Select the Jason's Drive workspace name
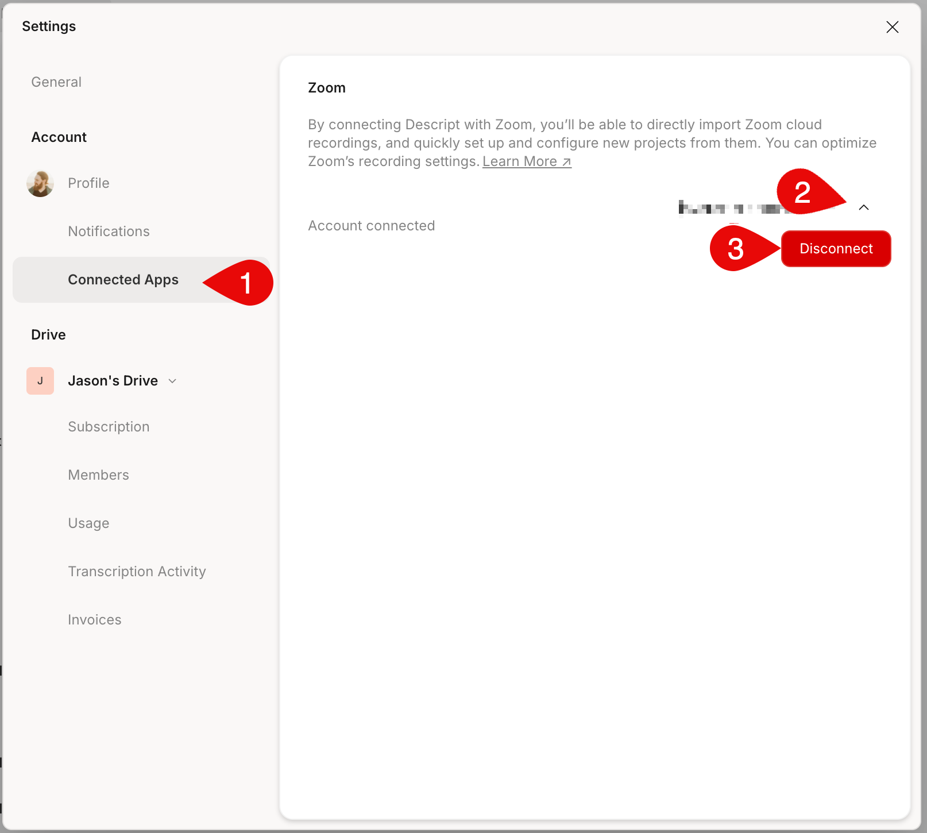This screenshot has height=833, width=927. tap(113, 381)
